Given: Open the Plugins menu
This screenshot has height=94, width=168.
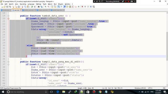Looking at the screenshot, I should 61,4.
